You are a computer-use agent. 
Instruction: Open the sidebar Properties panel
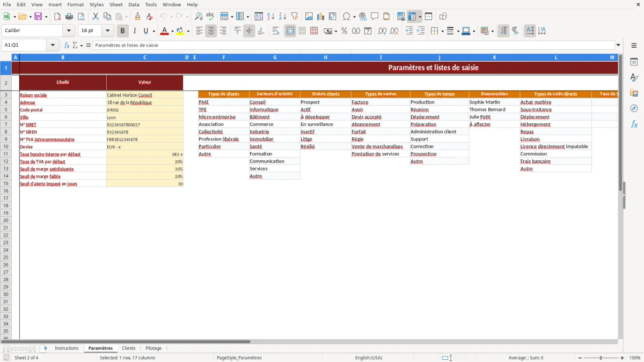click(x=634, y=62)
